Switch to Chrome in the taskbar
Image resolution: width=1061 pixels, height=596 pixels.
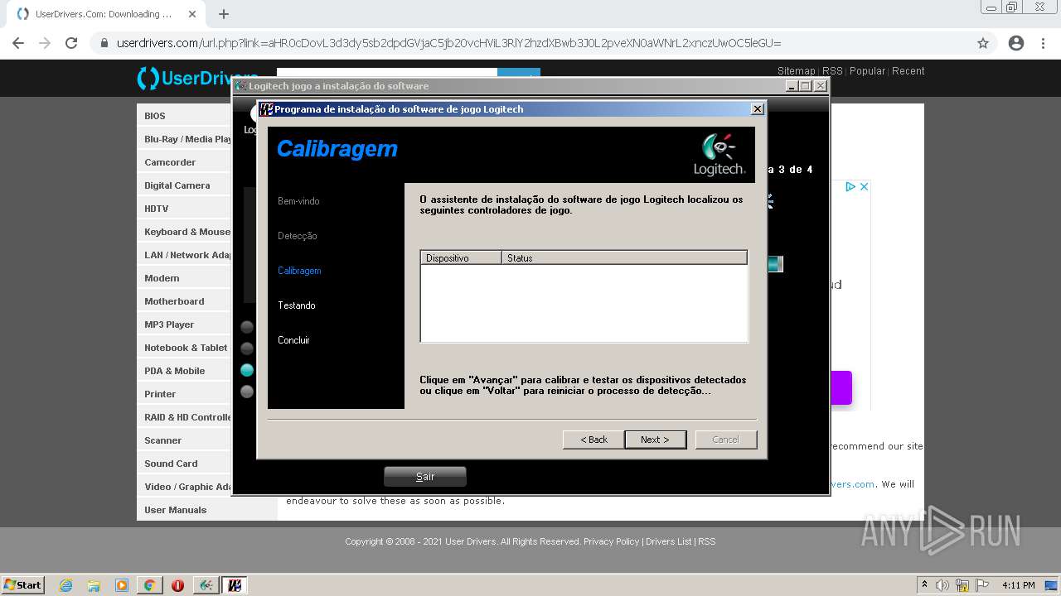tap(149, 585)
